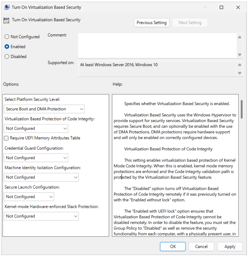Click the OK button
The height and width of the screenshot is (257, 248).
pyautogui.click(x=173, y=247)
